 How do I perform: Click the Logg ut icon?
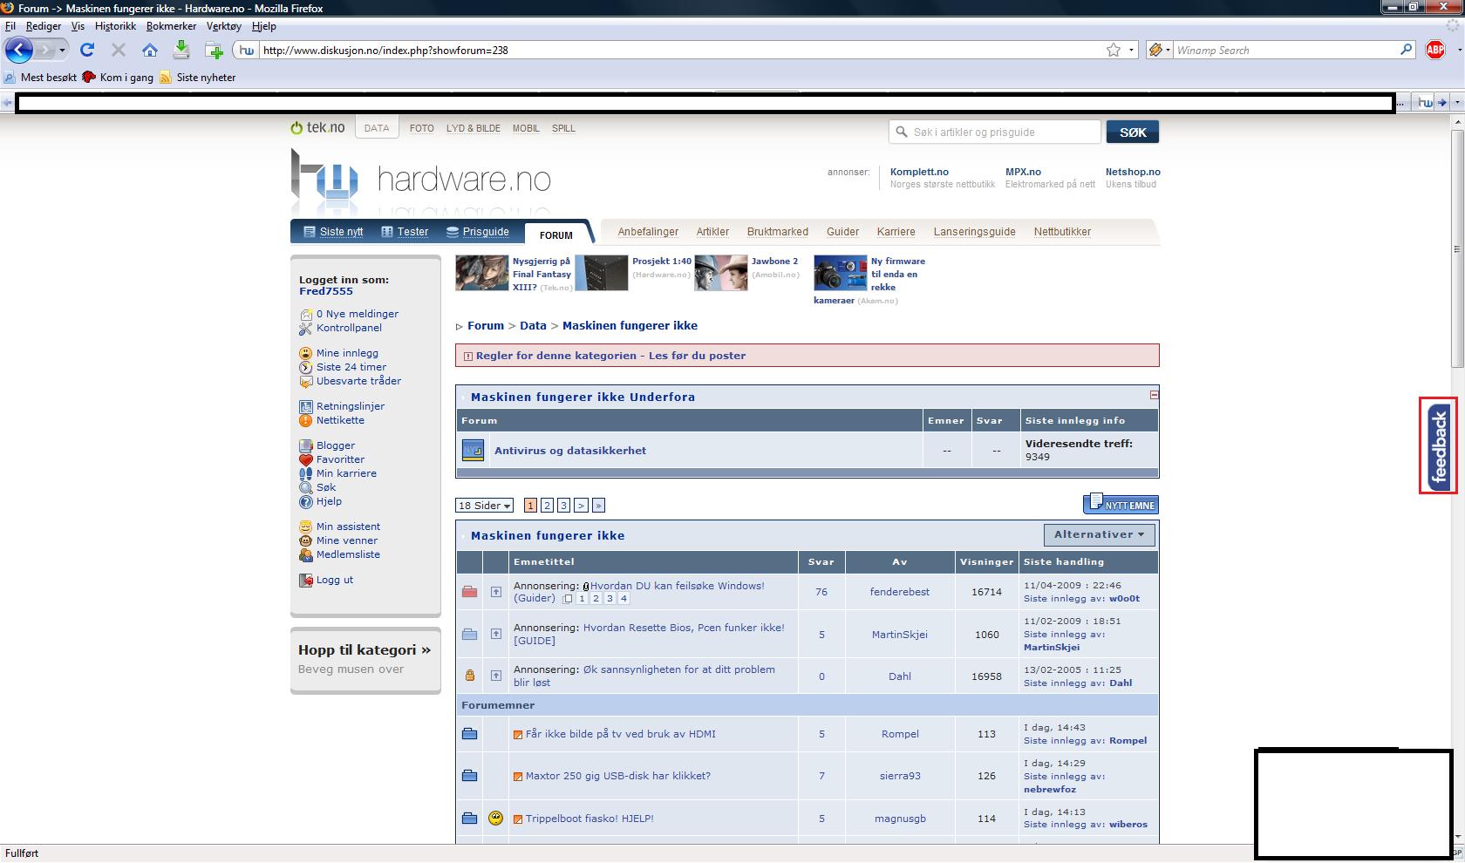click(x=305, y=580)
